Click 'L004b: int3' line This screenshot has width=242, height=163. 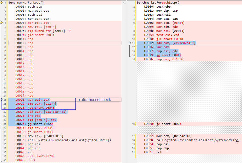(x=25, y=160)
